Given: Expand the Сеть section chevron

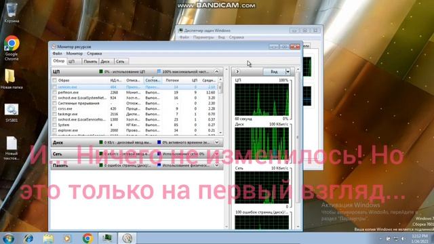Looking at the screenshot, I should (217, 154).
